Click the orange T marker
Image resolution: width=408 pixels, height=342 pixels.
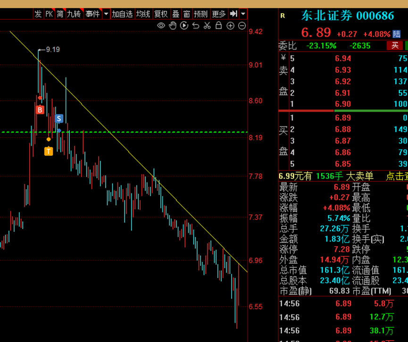(x=49, y=151)
